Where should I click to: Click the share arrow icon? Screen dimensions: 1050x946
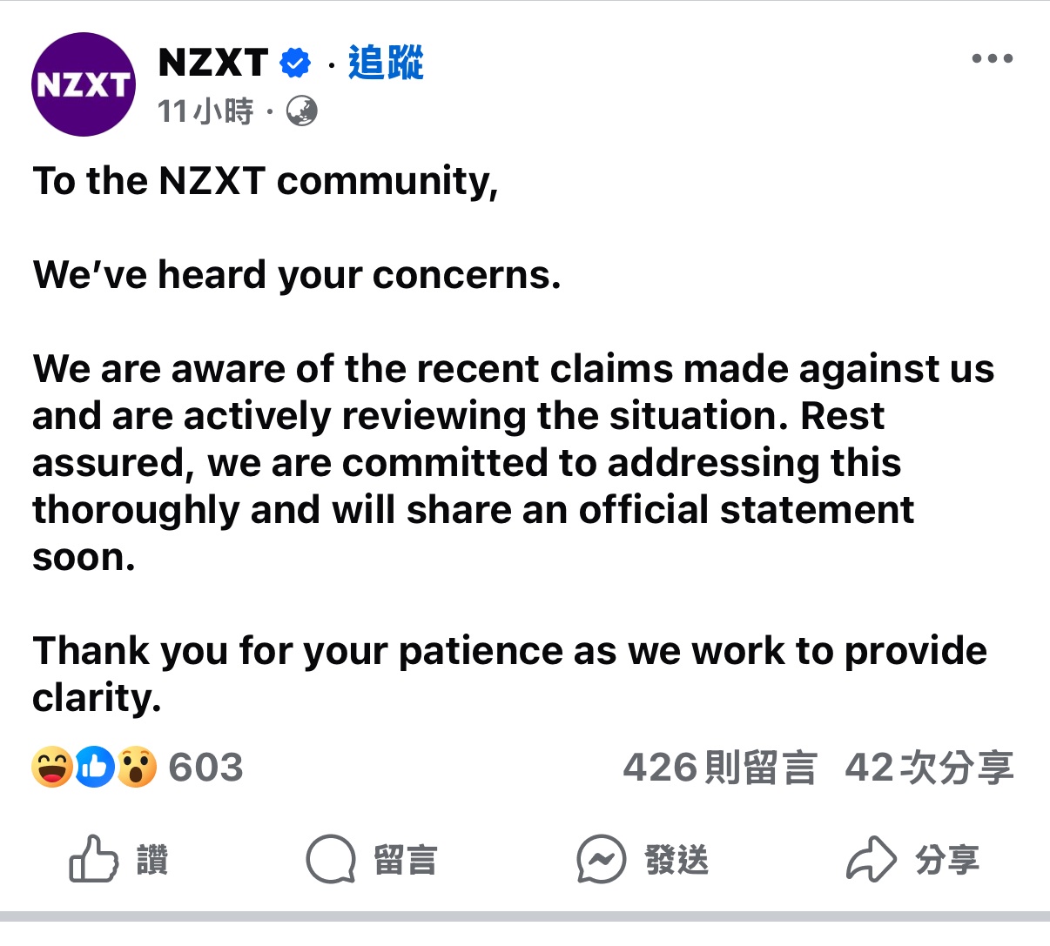coord(871,860)
